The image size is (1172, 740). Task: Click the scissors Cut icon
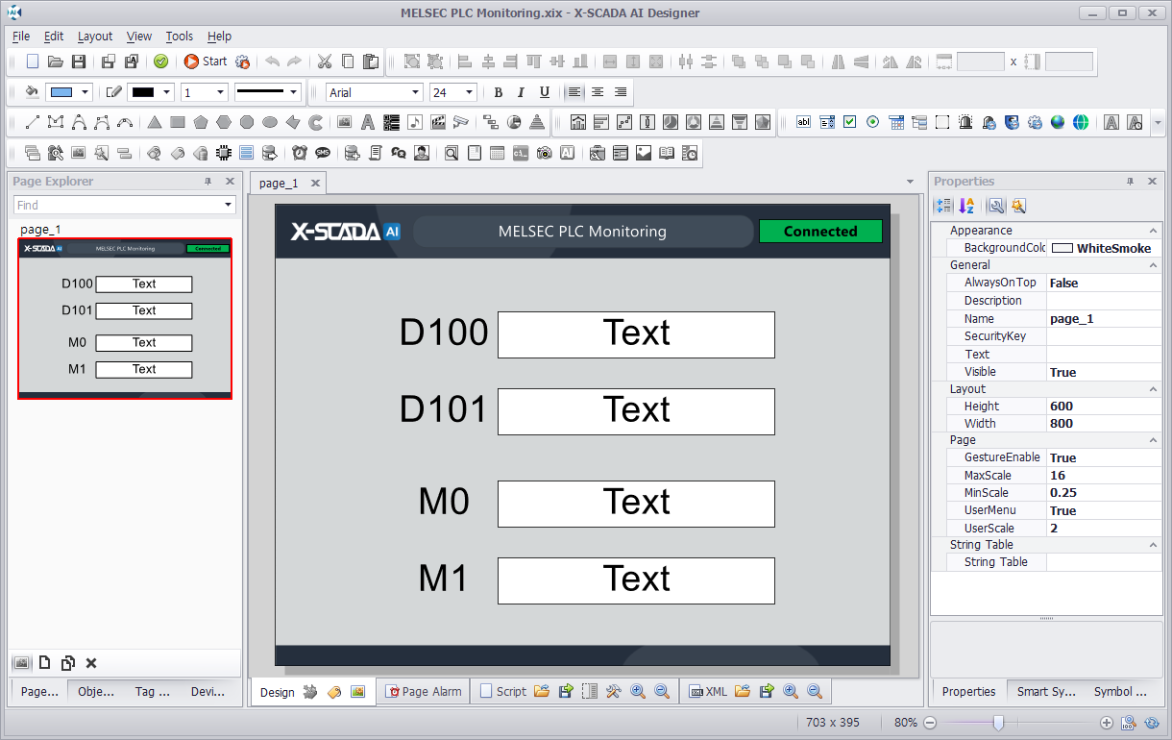coord(325,62)
